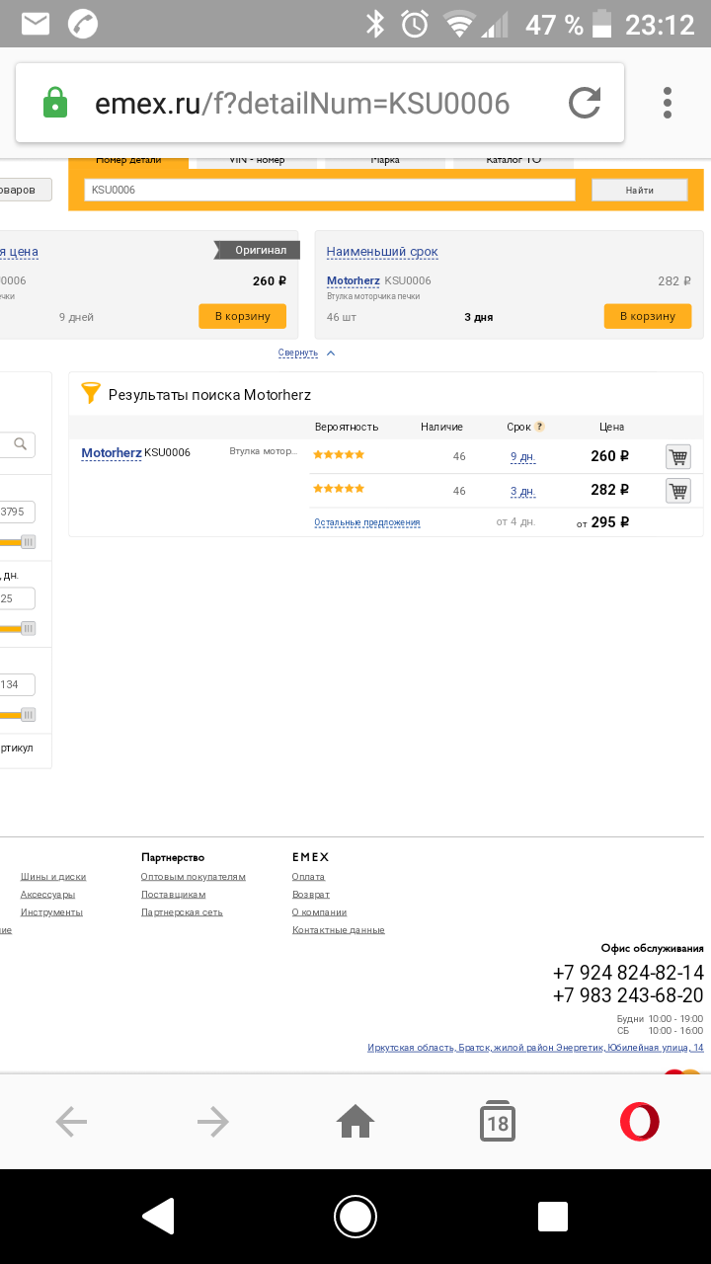This screenshot has height=1264, width=711.
Task: Open Оптовым покупателям footer link
Action: (194, 877)
